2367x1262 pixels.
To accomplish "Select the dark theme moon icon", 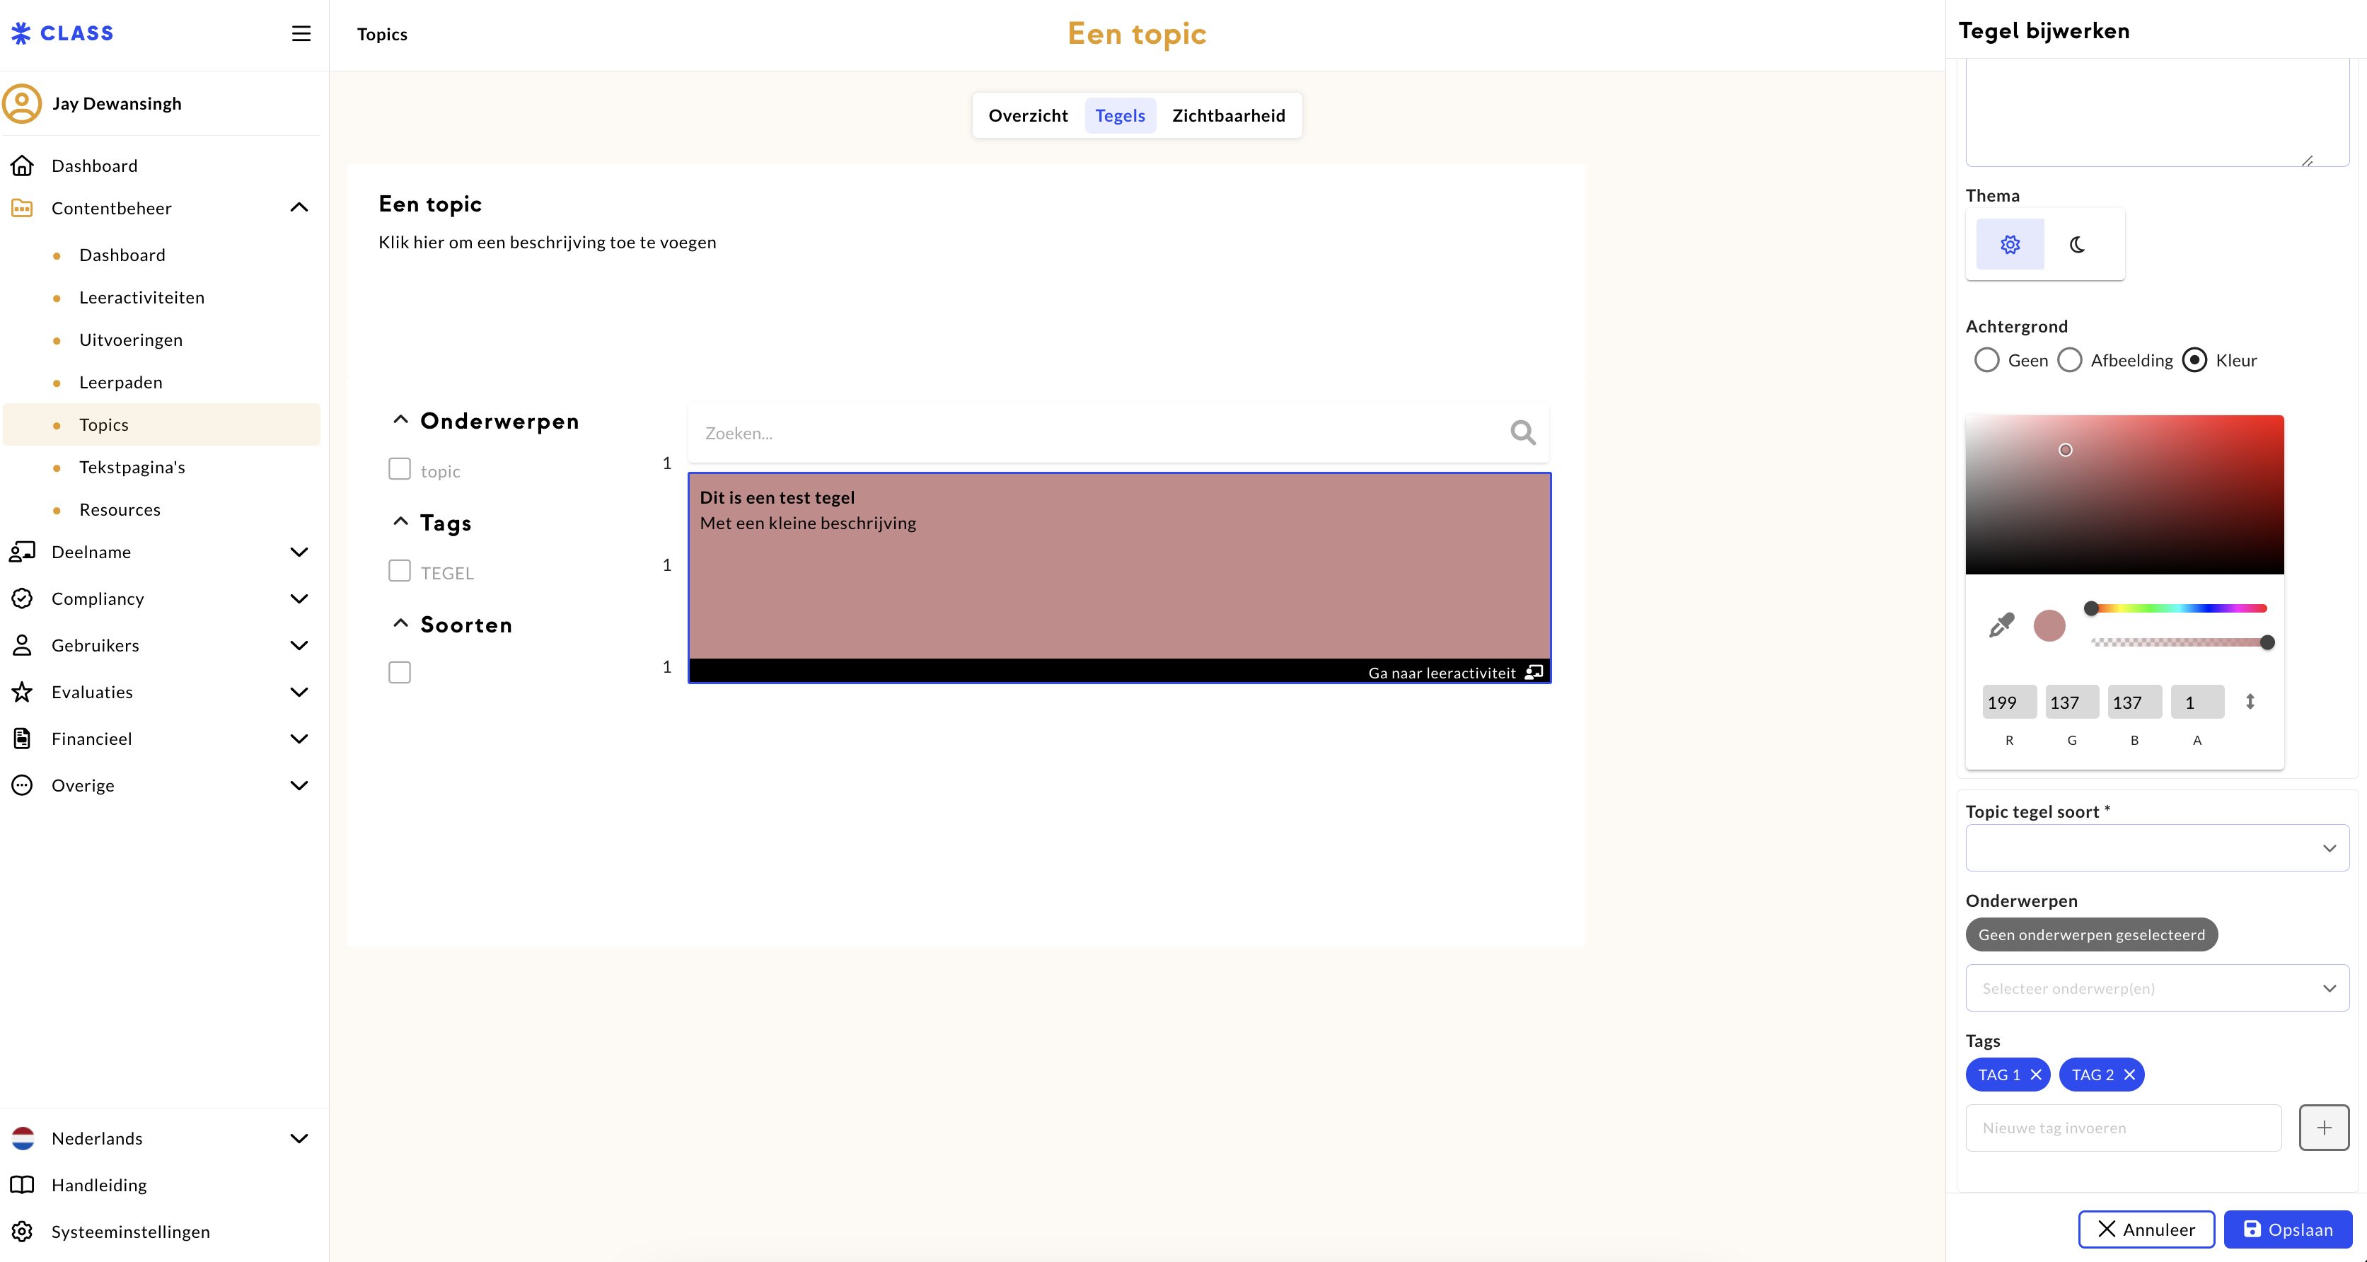I will click(x=2077, y=245).
